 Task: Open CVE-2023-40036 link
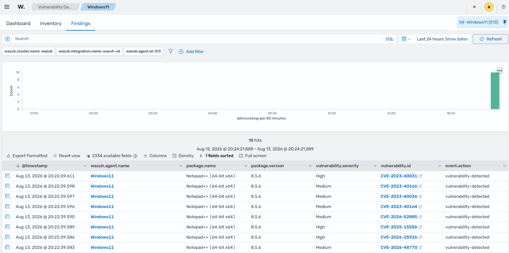(x=399, y=196)
